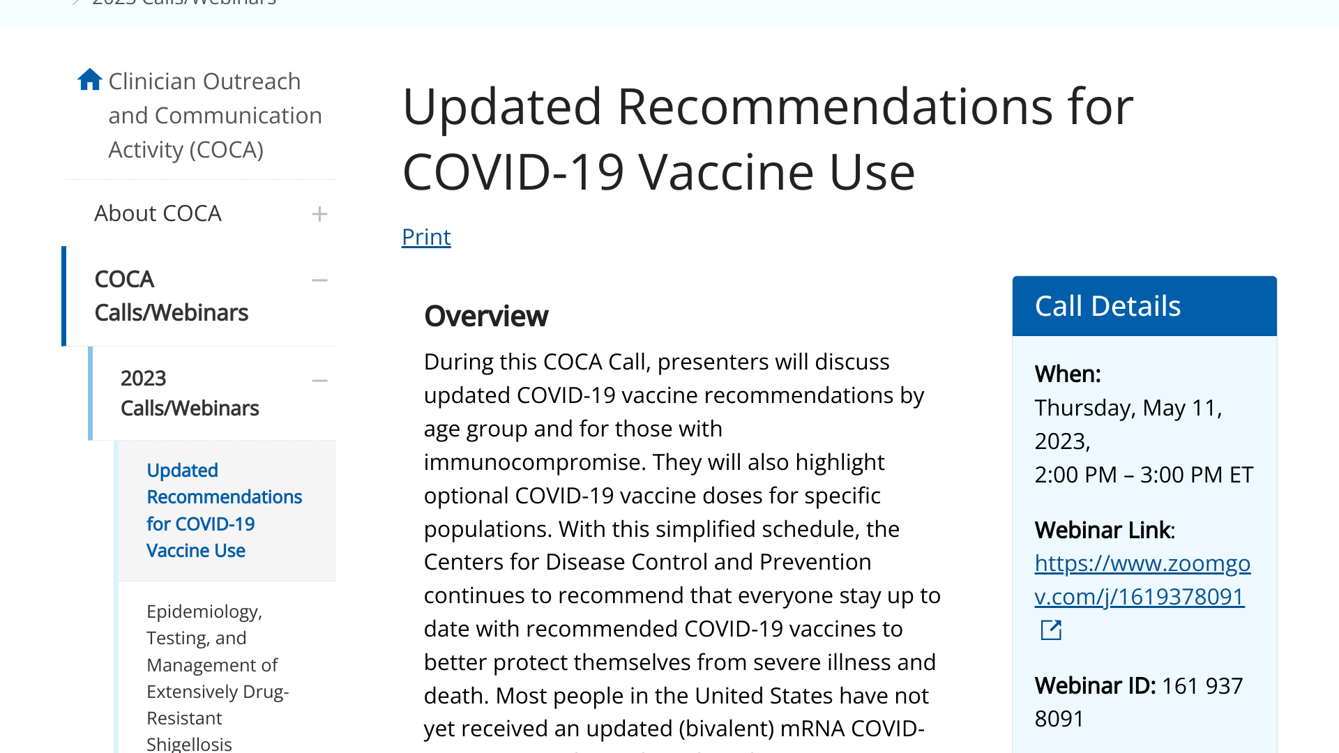Image resolution: width=1339 pixels, height=753 pixels.
Task: Go to the COCA Calls/Webinars menu item
Action: click(x=171, y=296)
